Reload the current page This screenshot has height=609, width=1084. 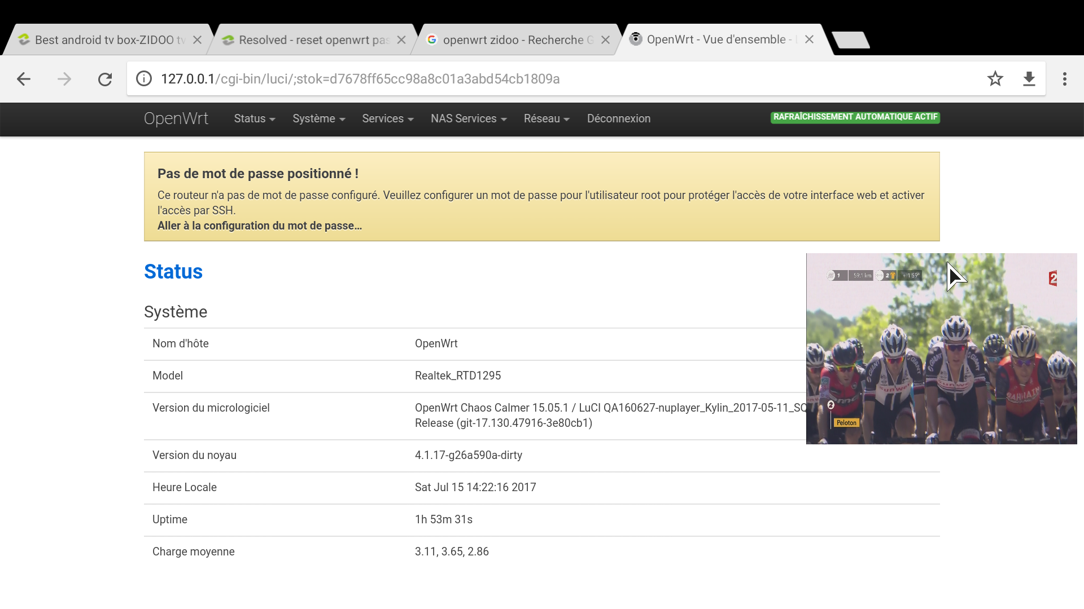105,79
